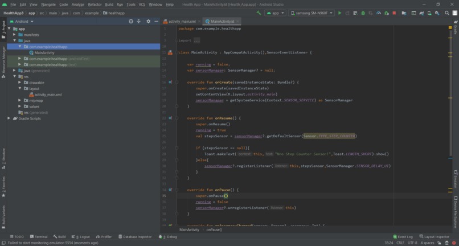Click the 35:24 cursor position indicator
This screenshot has width=459, height=246.
[x=388, y=243]
